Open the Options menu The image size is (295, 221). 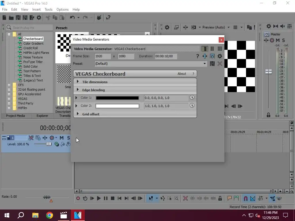tap(63, 9)
